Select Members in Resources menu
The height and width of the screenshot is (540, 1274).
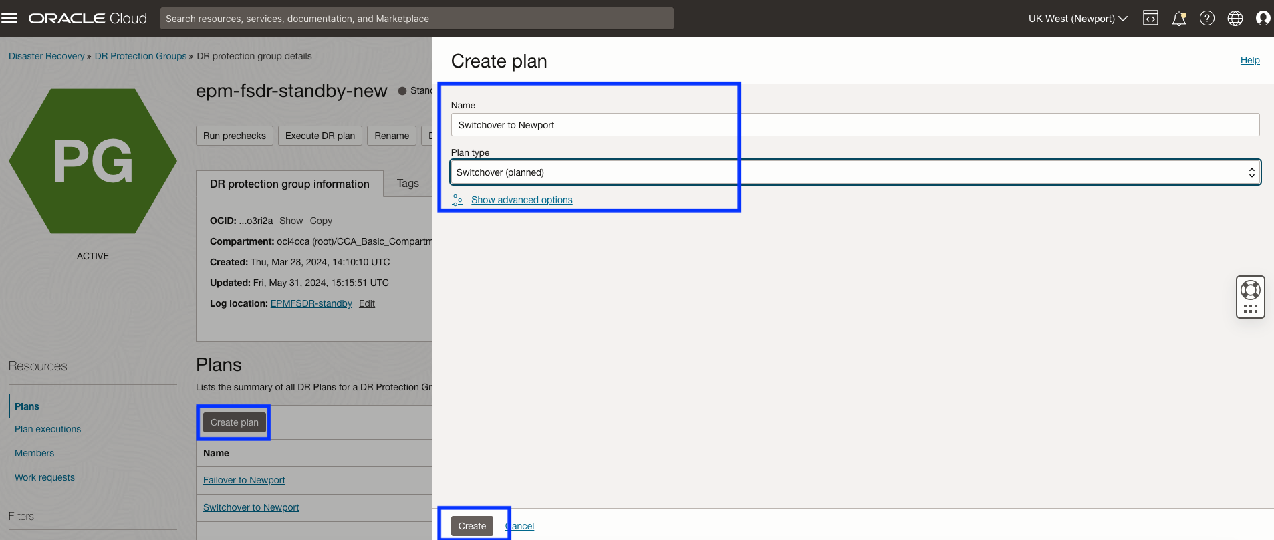click(35, 453)
